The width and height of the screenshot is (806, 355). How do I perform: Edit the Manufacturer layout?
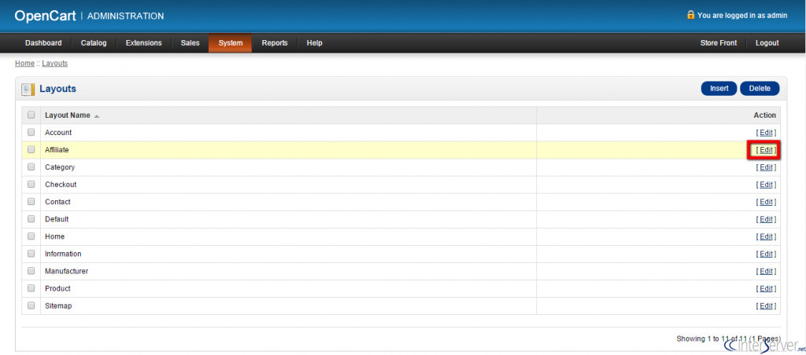pos(766,271)
